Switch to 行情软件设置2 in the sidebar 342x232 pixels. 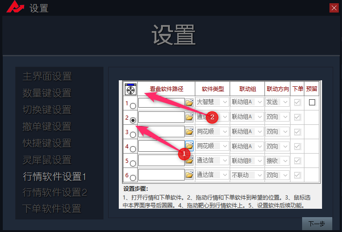[x=55, y=192]
